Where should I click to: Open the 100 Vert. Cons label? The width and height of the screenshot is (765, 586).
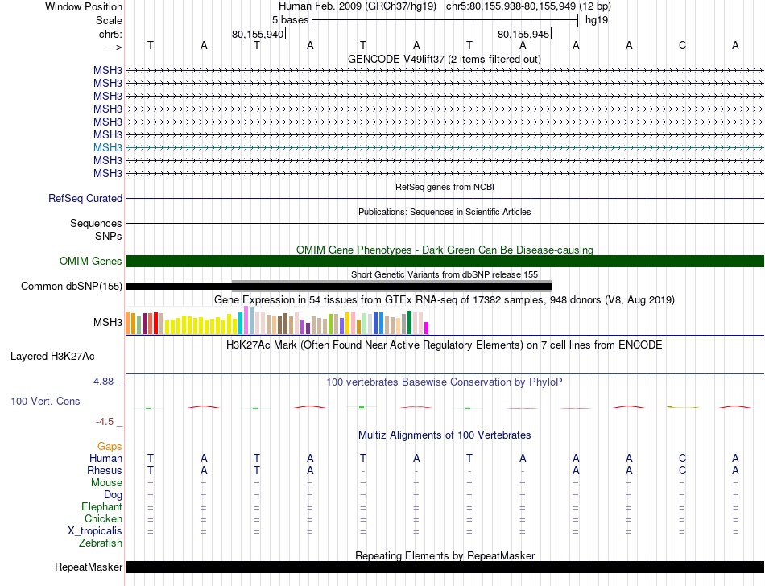45,401
